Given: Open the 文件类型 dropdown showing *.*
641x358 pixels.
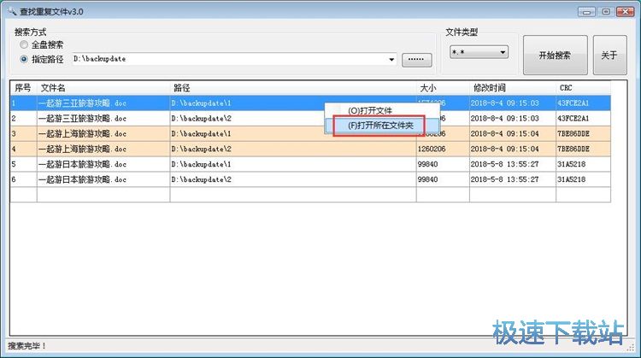Looking at the screenshot, I should point(479,52).
